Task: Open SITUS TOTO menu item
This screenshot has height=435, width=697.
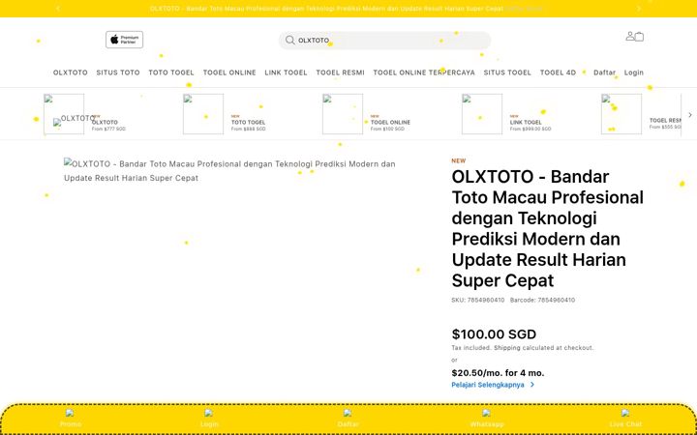Action: 118,72
